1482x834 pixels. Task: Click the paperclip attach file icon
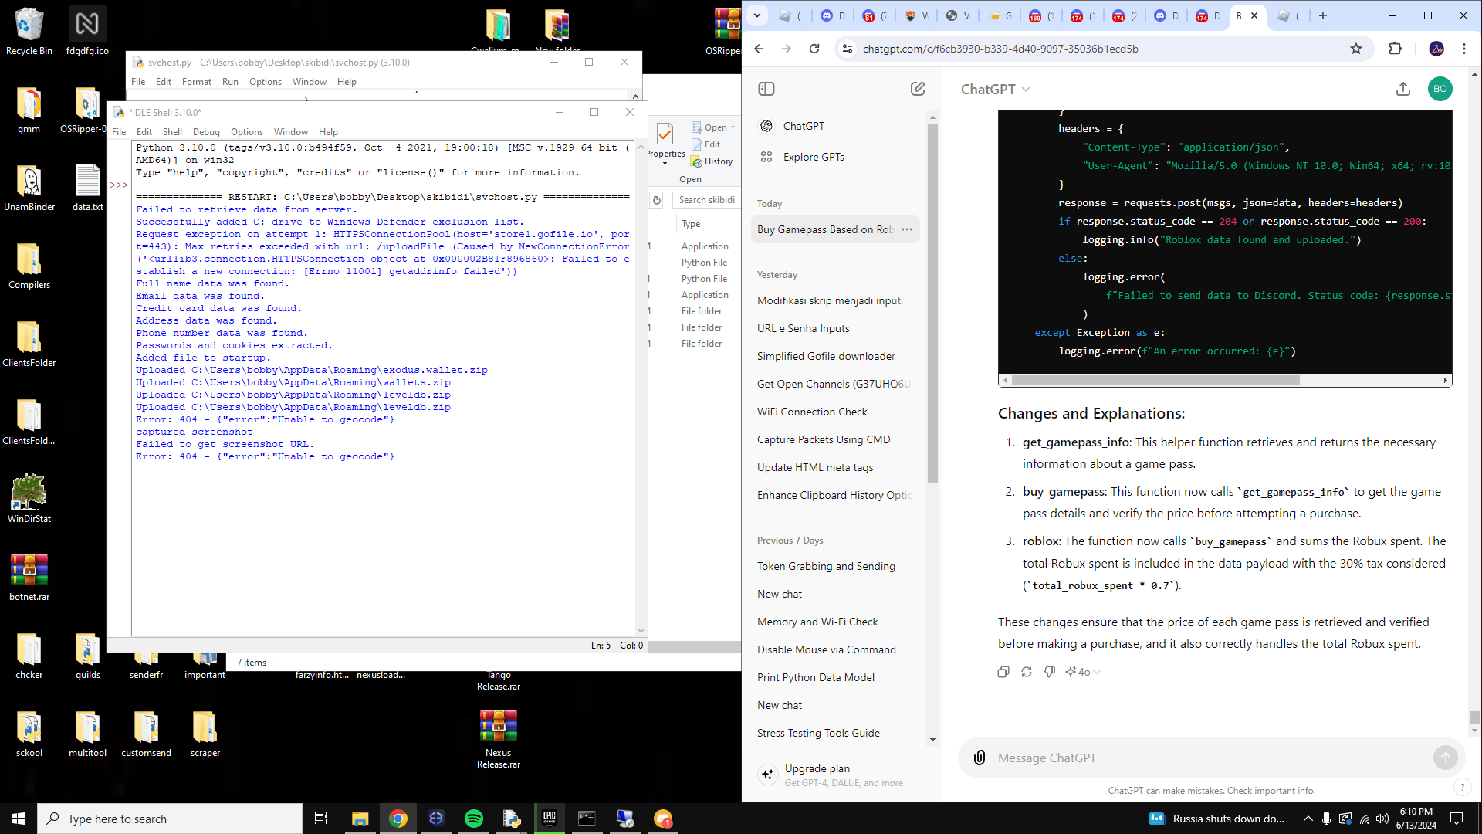tap(979, 758)
